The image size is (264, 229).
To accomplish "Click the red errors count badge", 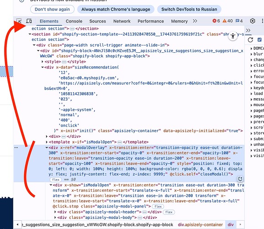I will pos(216,21).
